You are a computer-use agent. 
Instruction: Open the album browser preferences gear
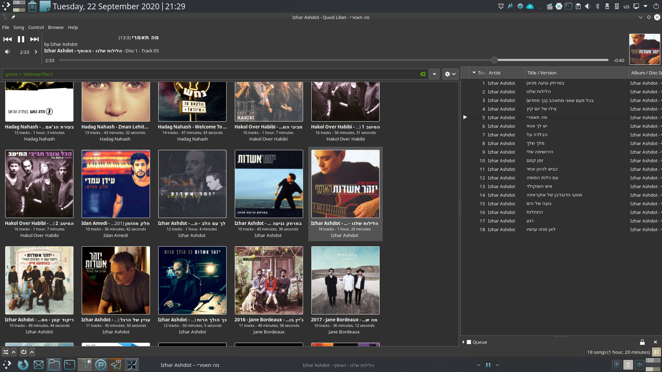tap(450, 74)
